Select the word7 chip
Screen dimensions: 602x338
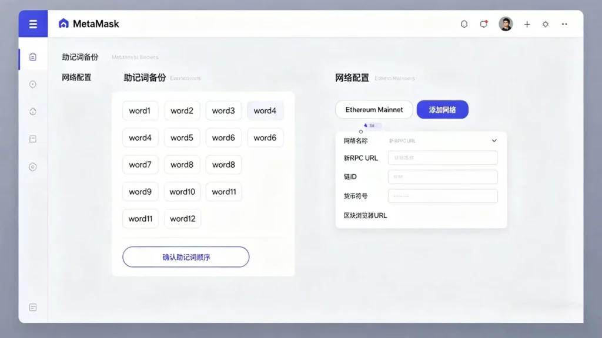(x=140, y=165)
